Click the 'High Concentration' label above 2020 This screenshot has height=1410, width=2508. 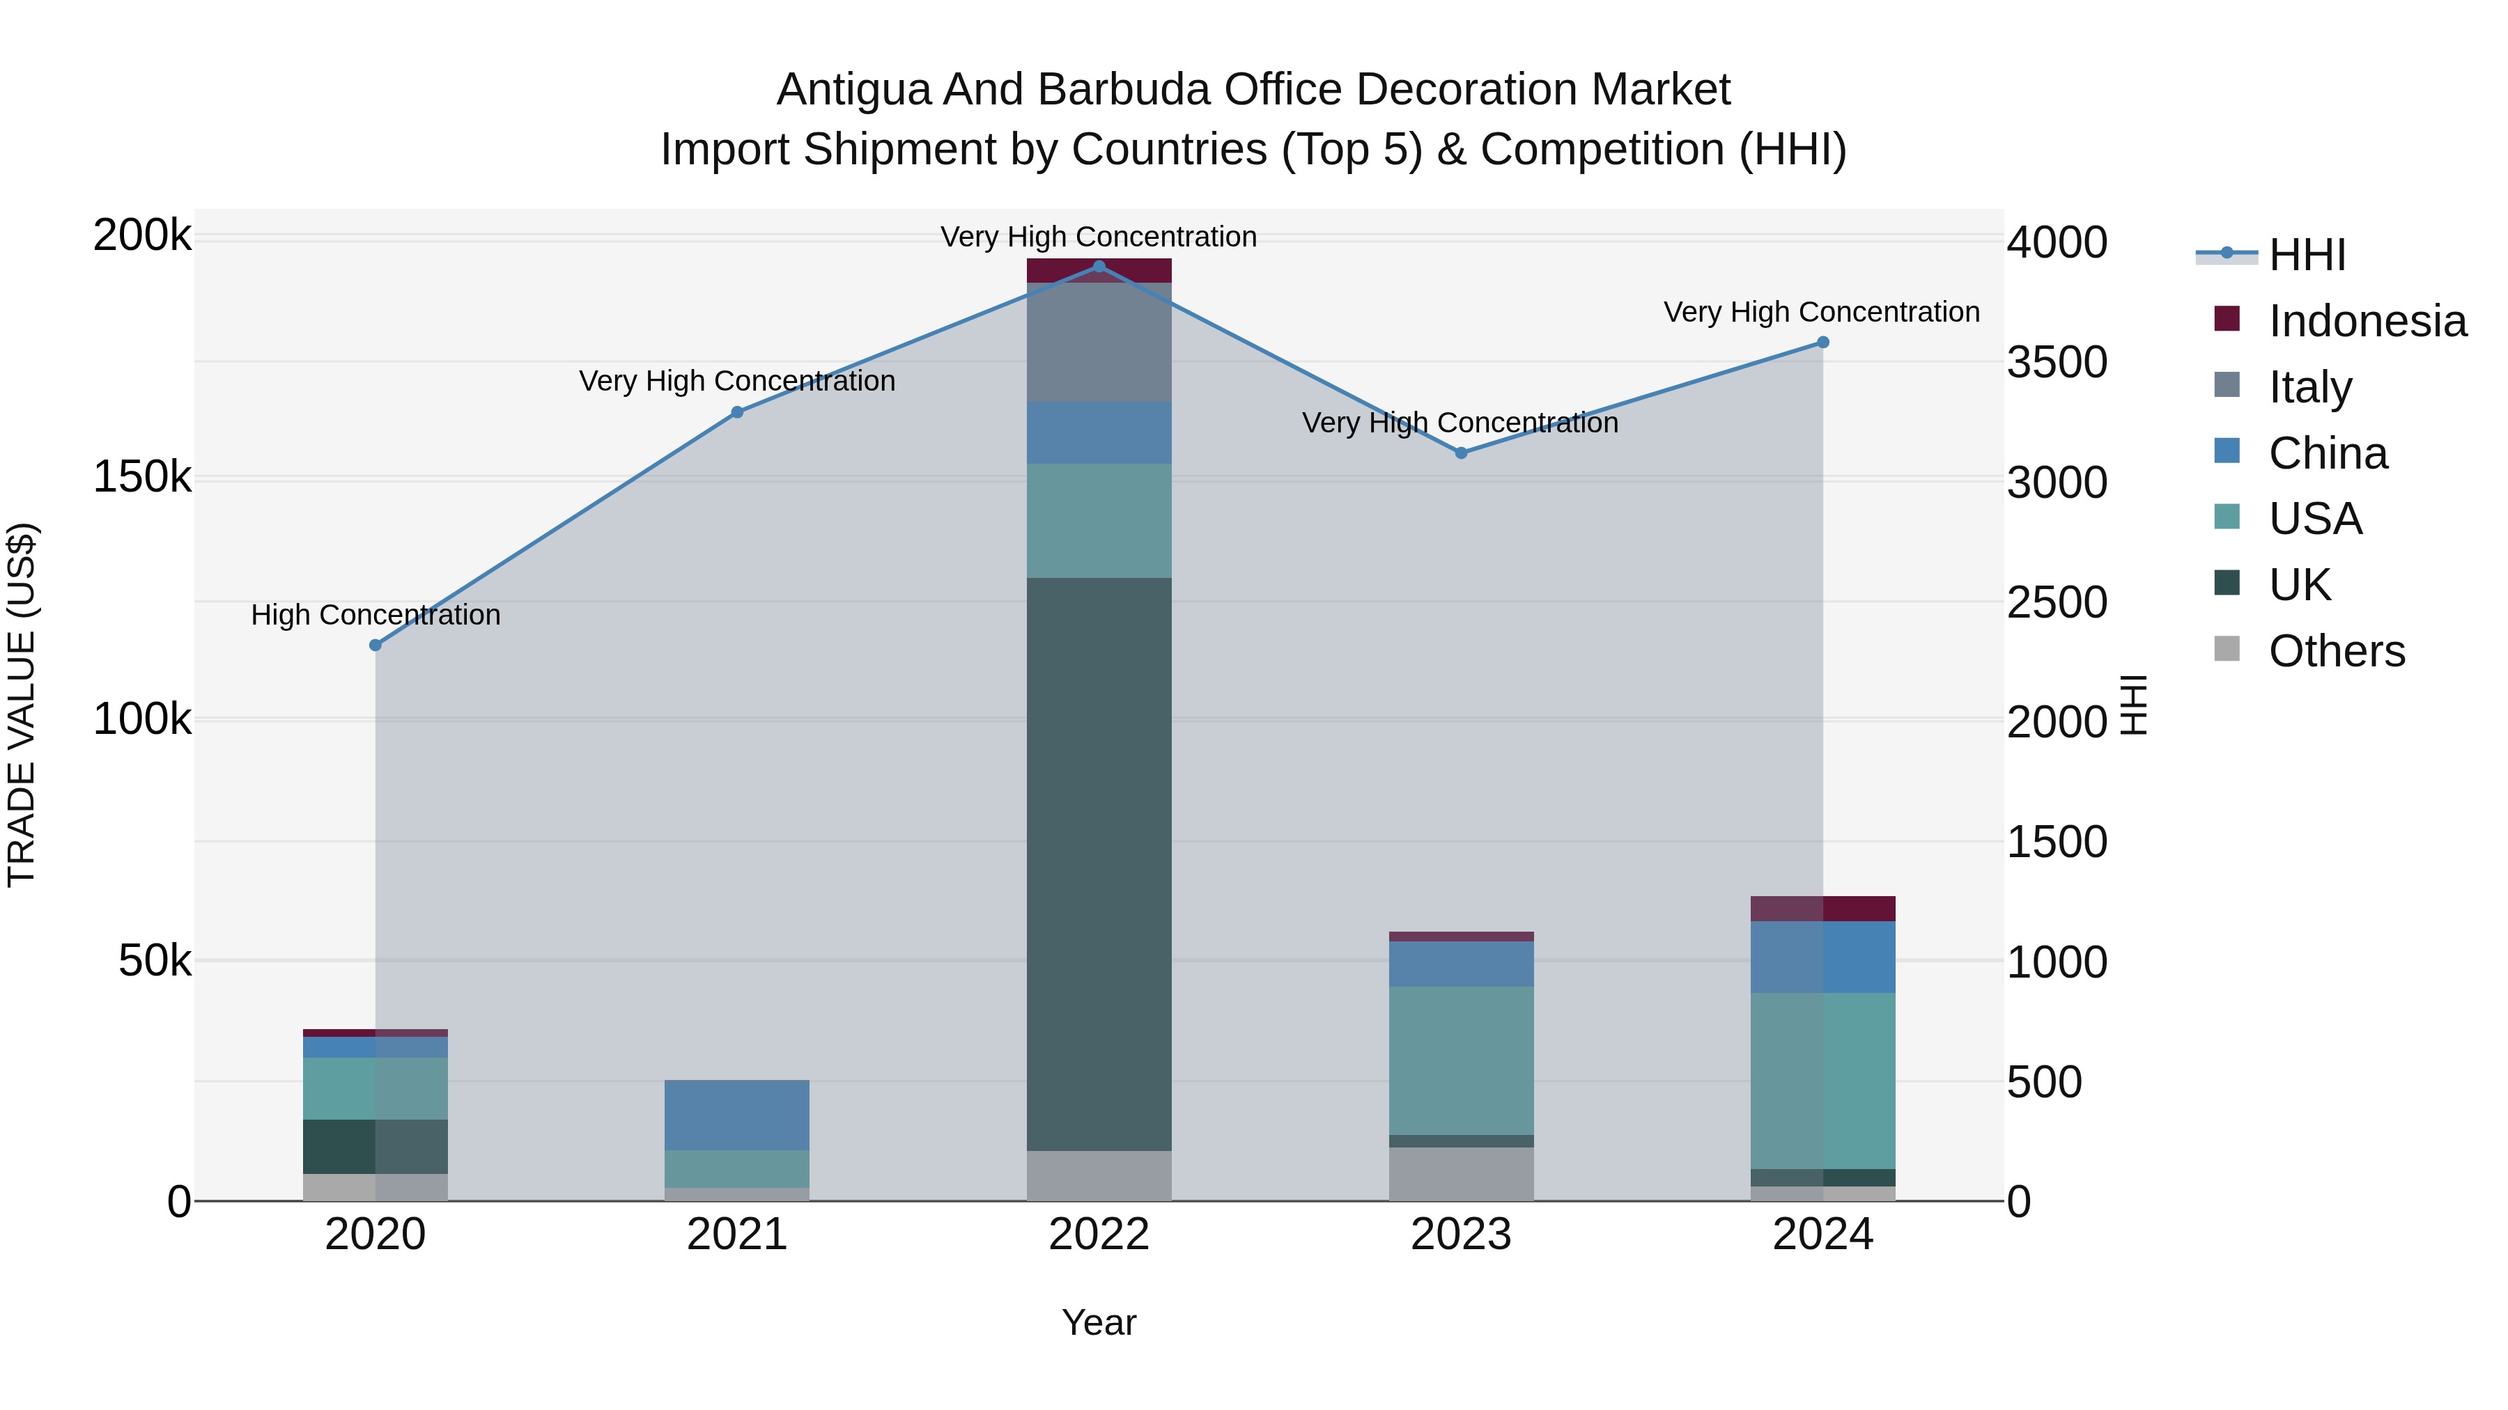pos(376,615)
